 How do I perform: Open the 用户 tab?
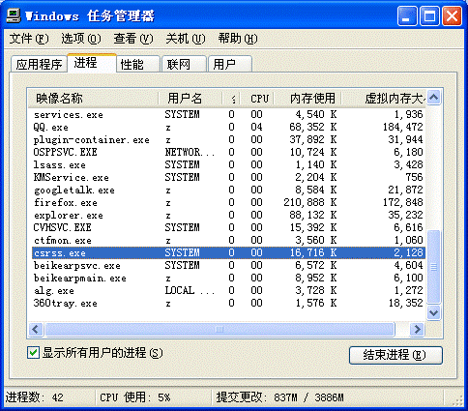230,64
